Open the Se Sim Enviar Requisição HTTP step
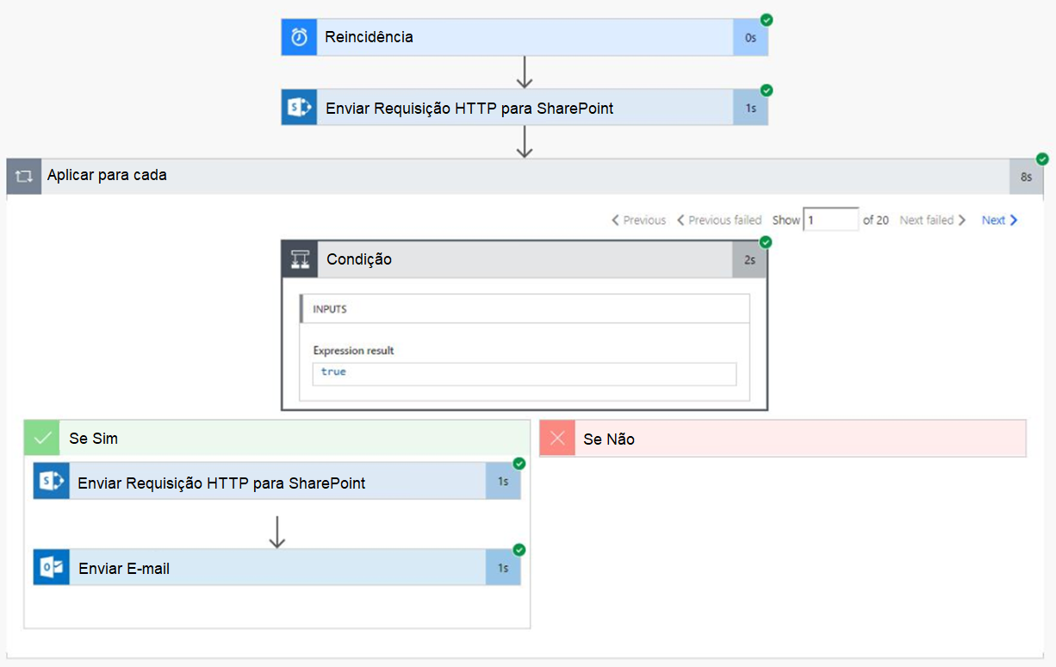1056x667 pixels. pos(276,481)
